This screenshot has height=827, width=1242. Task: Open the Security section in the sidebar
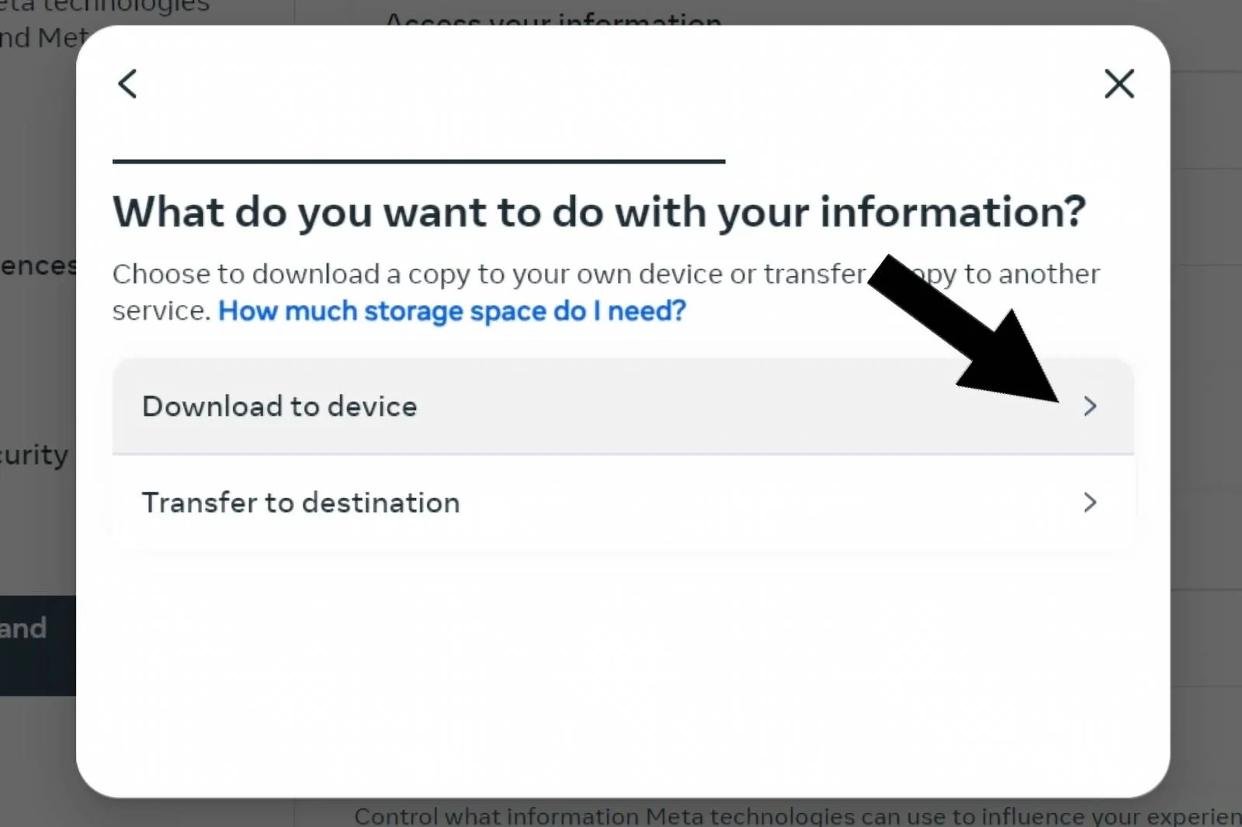tap(34, 455)
